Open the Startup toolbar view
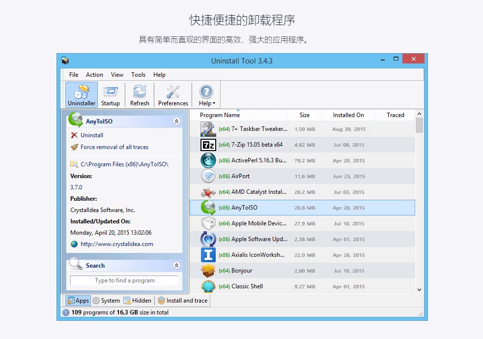 coord(110,94)
